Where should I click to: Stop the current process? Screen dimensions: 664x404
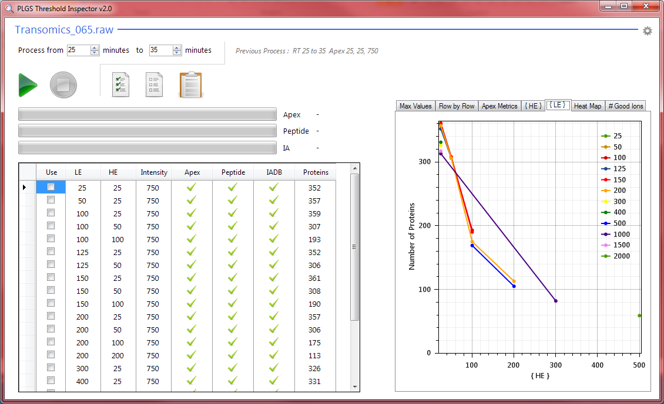[x=63, y=84]
